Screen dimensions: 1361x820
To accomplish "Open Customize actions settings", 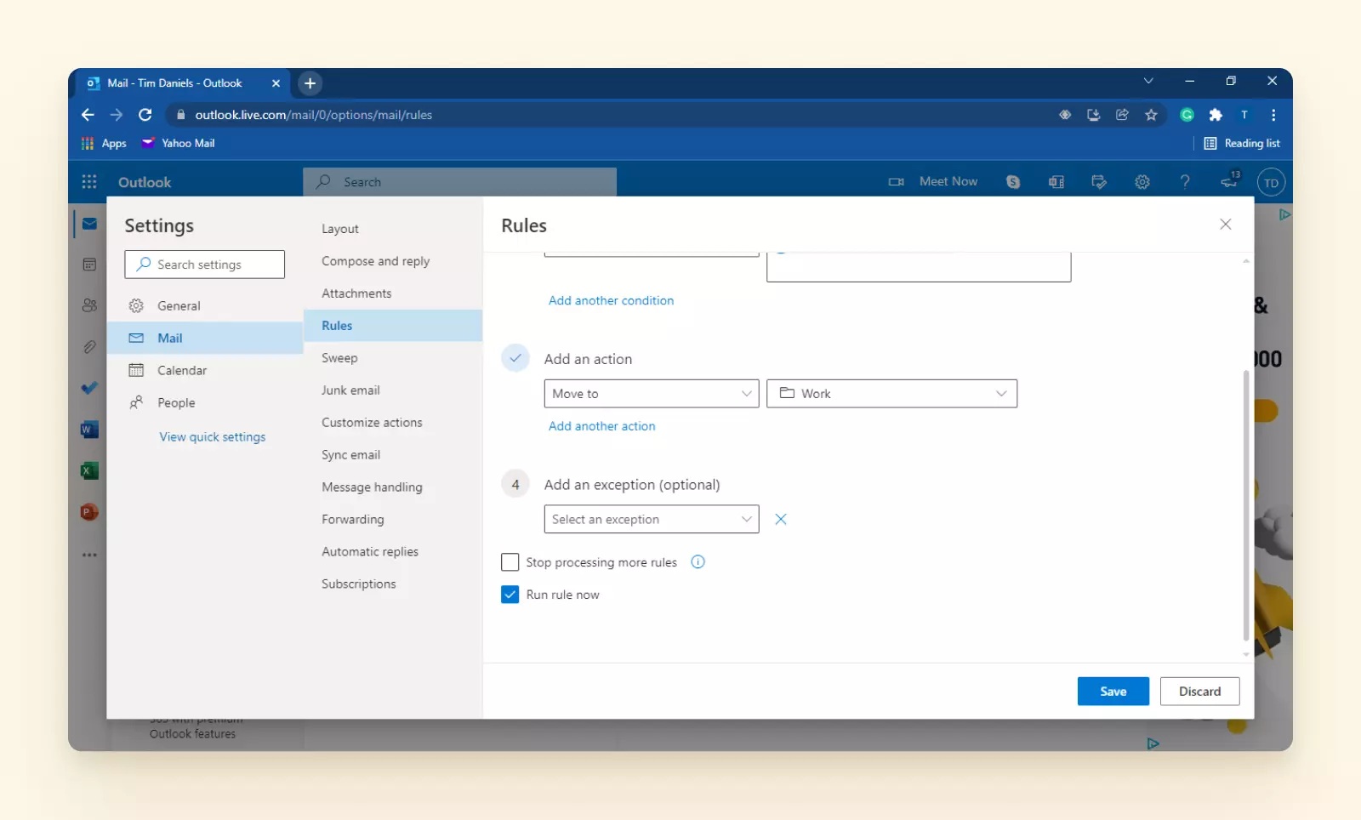I will tap(393, 423).
